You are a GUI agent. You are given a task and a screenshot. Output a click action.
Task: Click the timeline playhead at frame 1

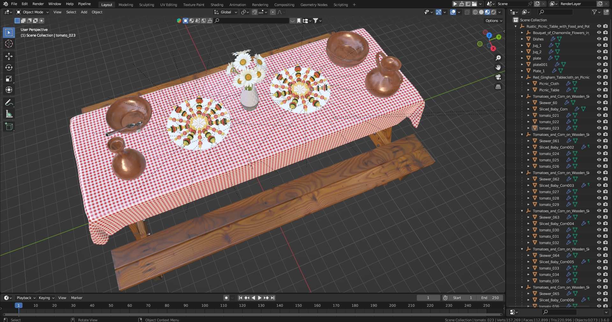[18, 305]
